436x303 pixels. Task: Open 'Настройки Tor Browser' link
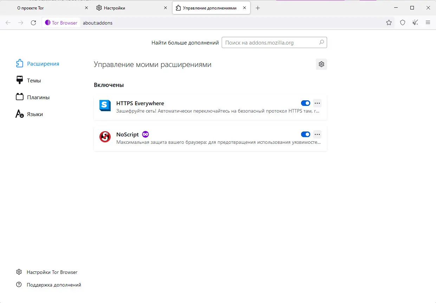click(47, 272)
